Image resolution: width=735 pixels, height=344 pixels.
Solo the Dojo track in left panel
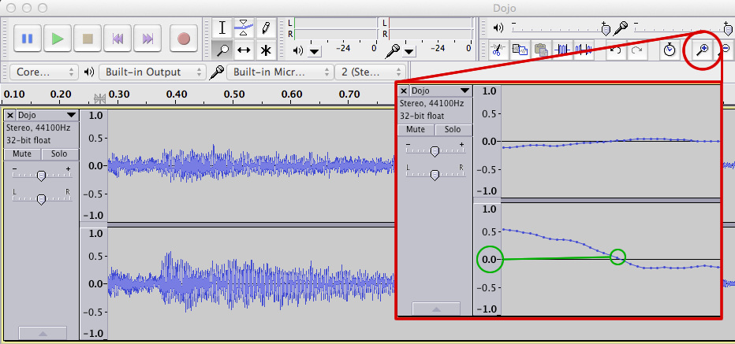pyautogui.click(x=59, y=154)
